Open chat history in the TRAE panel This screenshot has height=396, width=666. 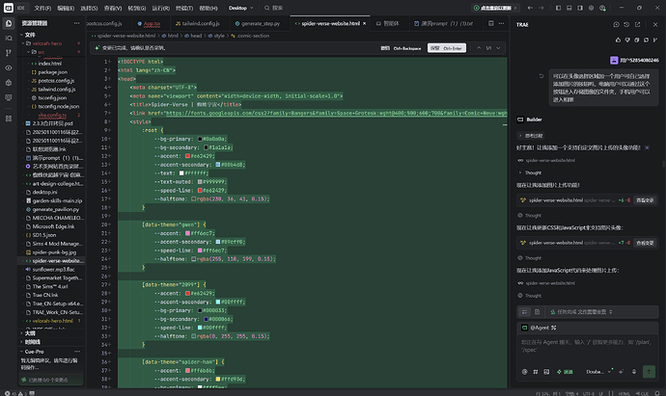tap(626, 25)
